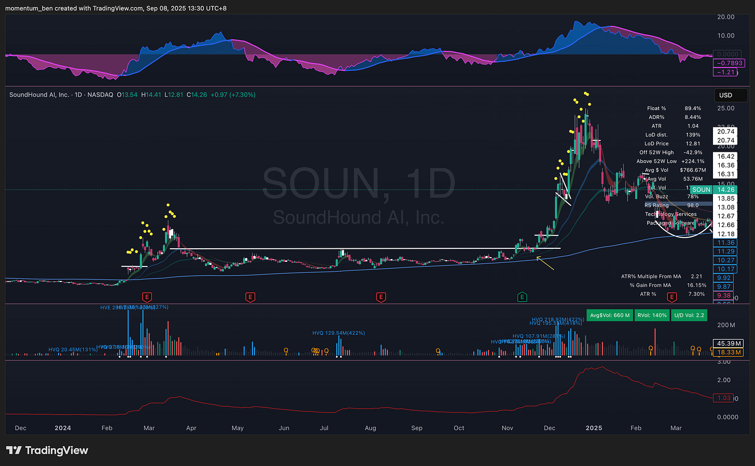
Task: Click the Float % 89.4% row
Action: pyautogui.click(x=674, y=108)
